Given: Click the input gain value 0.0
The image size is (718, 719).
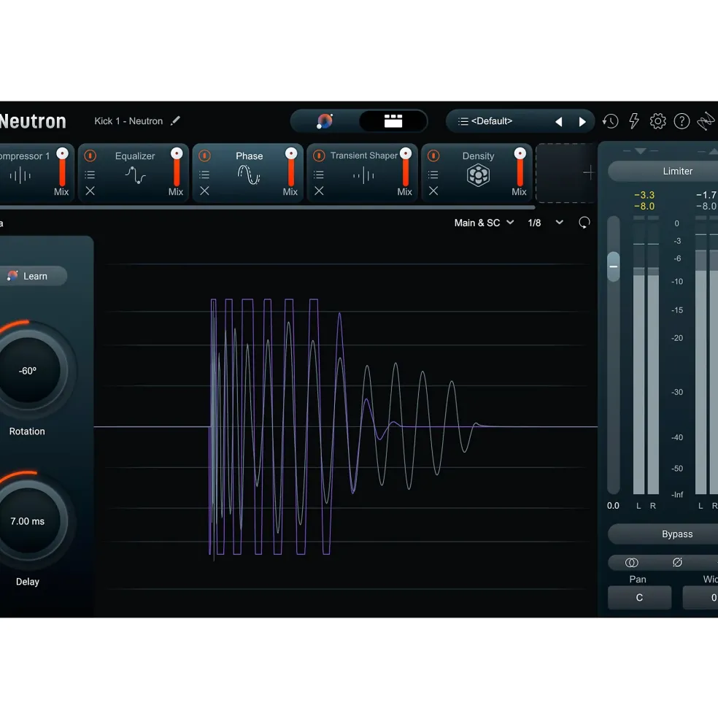Looking at the screenshot, I should pos(613,506).
